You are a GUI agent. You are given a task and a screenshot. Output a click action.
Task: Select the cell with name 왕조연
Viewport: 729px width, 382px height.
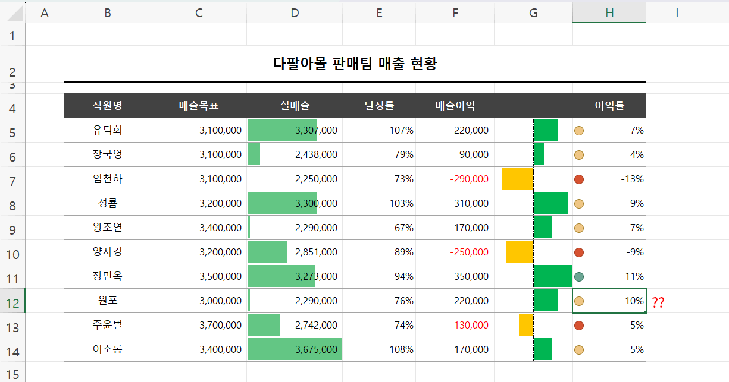(107, 228)
